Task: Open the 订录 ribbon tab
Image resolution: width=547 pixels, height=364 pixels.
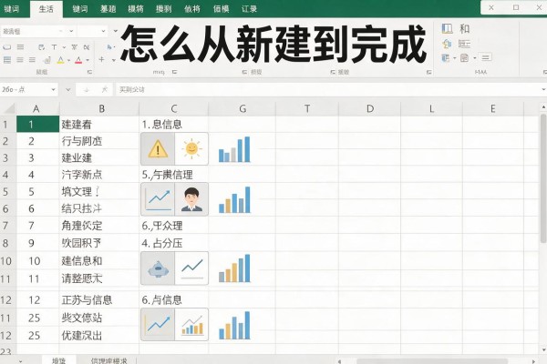Action: [x=249, y=9]
